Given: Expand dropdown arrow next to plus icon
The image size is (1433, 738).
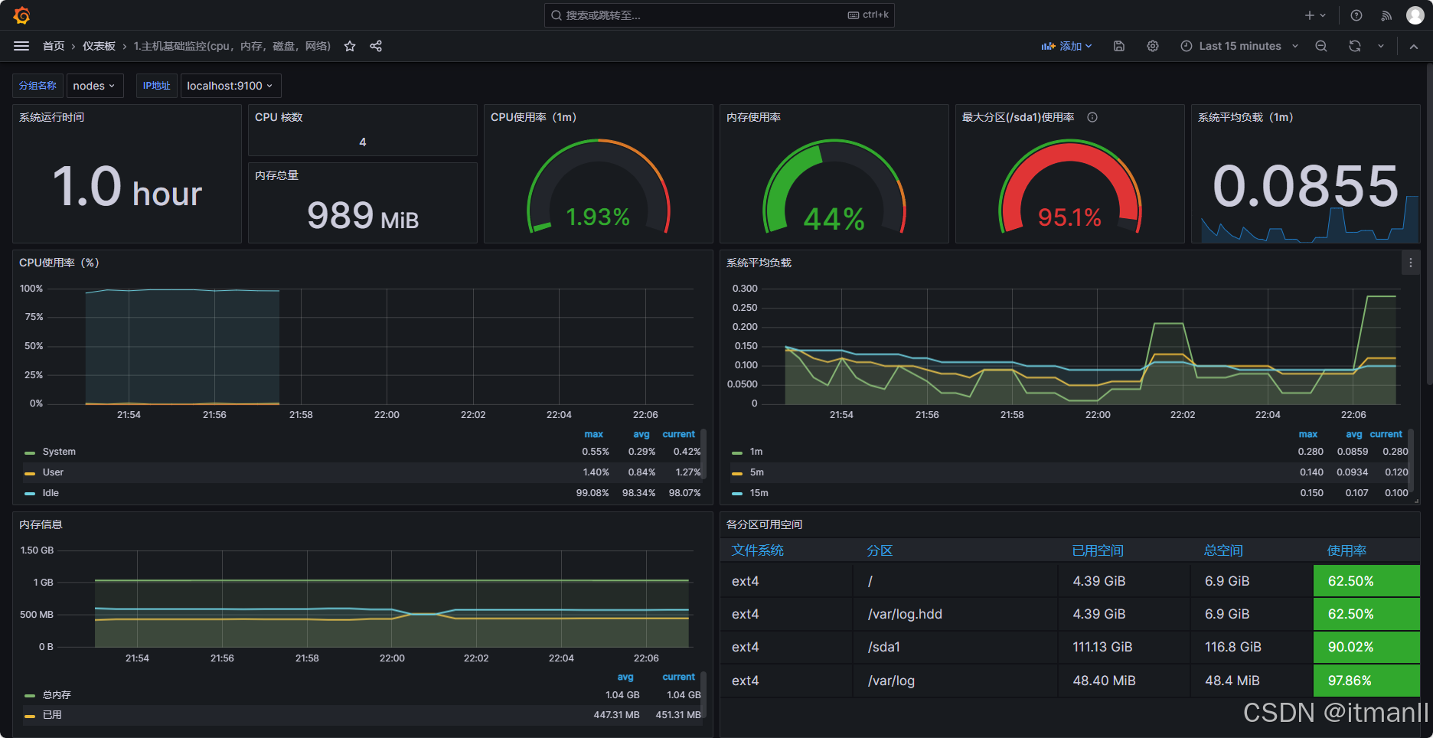Looking at the screenshot, I should 1323,15.
